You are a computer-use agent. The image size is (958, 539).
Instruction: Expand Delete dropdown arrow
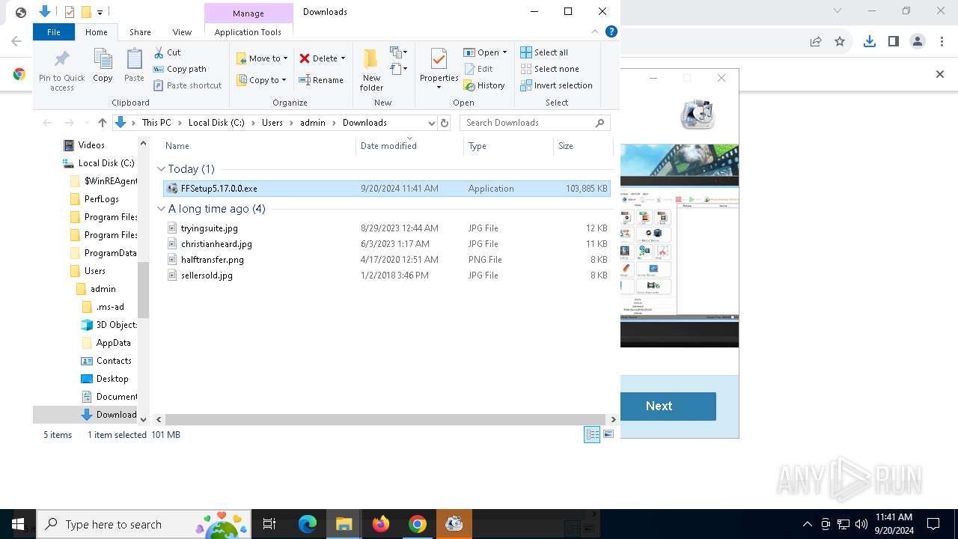[x=343, y=58]
